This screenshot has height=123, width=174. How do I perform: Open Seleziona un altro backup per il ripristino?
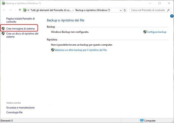tap(80, 50)
